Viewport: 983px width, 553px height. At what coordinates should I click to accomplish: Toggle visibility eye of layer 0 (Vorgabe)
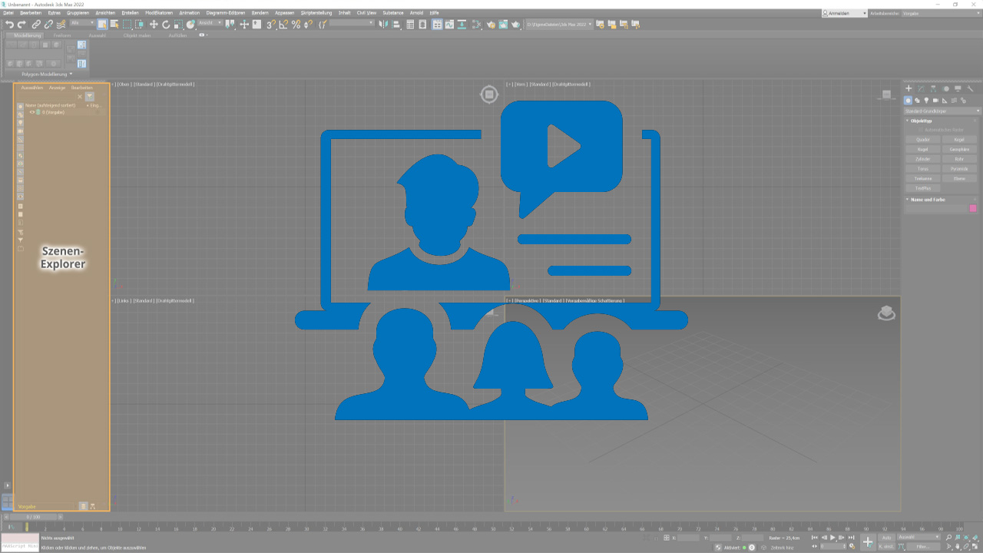[x=31, y=112]
